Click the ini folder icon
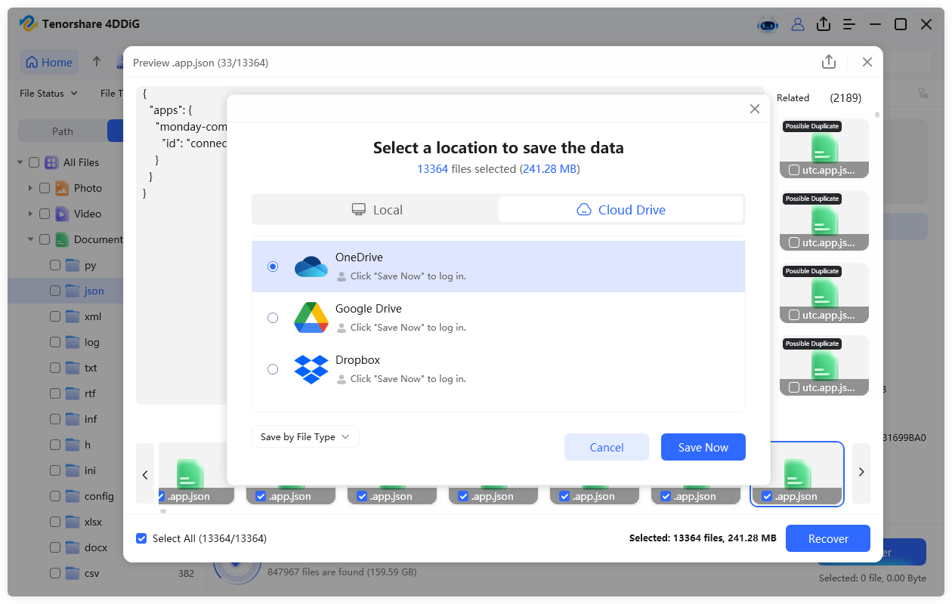 pos(73,470)
